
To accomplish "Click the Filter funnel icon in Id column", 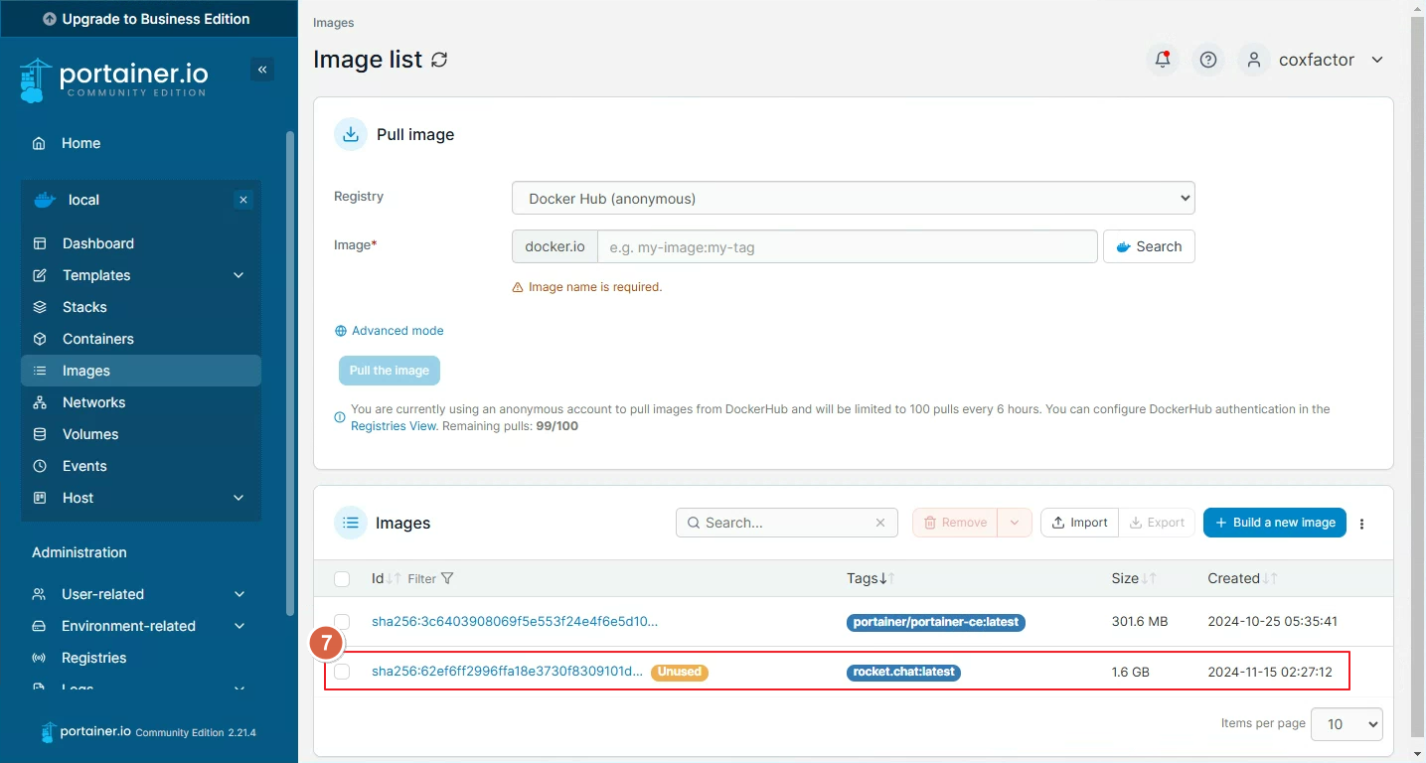I will pos(447,578).
